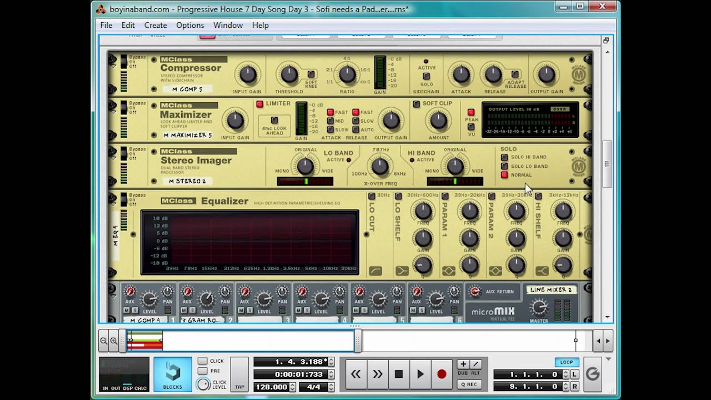Click the Lo Shelf curve icon
Image resolution: width=711 pixels, height=400 pixels.
(x=402, y=271)
